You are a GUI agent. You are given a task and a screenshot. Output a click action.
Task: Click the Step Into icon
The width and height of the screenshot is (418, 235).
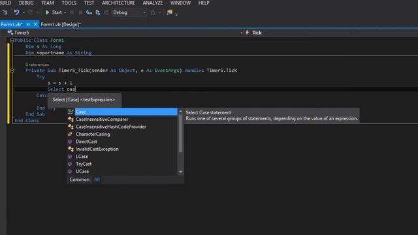[89, 12]
